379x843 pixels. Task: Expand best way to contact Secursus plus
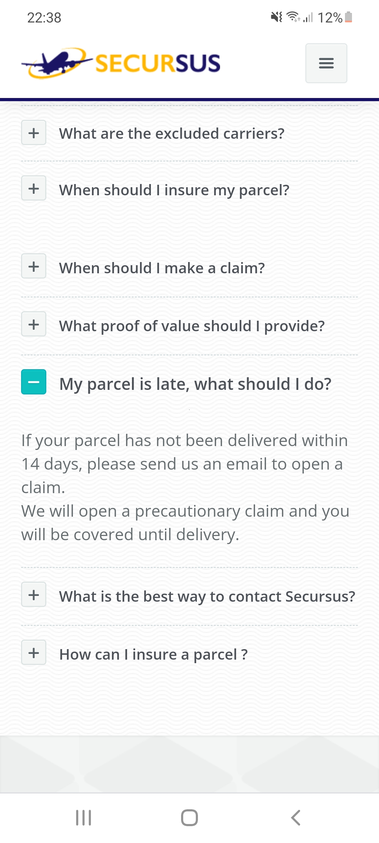[x=34, y=595]
